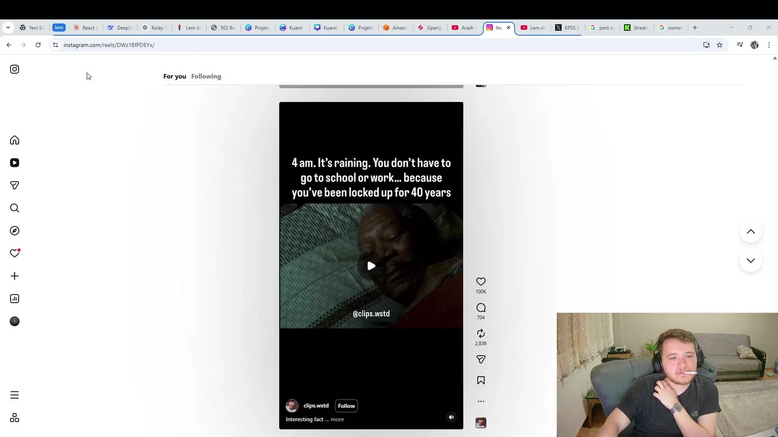Save the reel with bookmark icon
The height and width of the screenshot is (437, 778).
pos(481,381)
